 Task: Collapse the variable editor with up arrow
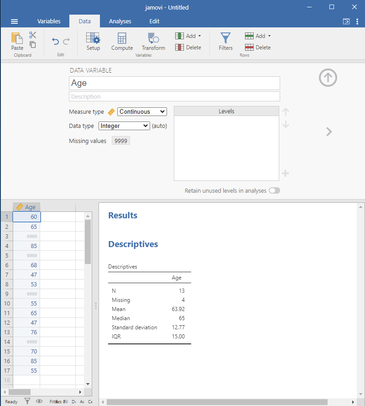tap(328, 78)
